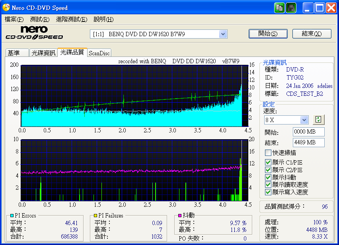
Task: Click the PI Failures yellow legend square
Action: (x=95, y=216)
